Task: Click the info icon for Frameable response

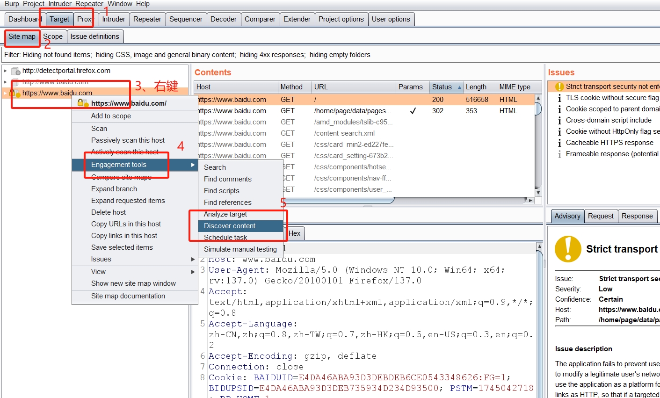Action: 559,154
